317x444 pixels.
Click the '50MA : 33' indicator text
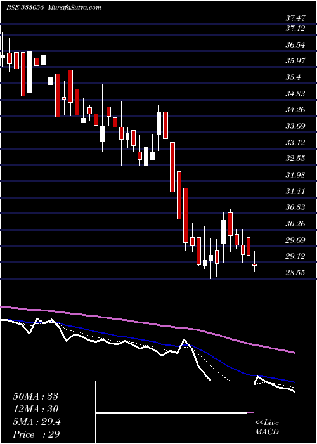36,396
